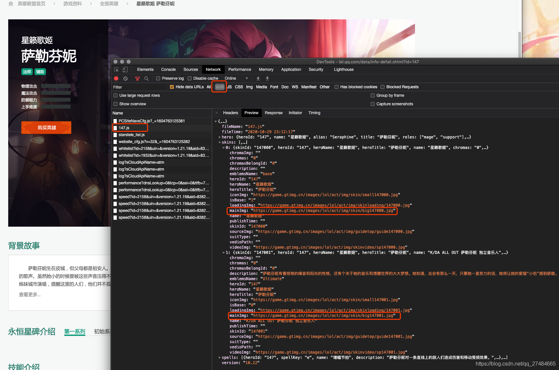This screenshot has width=559, height=370.
Task: Filter by Doc request type
Action: 285,87
